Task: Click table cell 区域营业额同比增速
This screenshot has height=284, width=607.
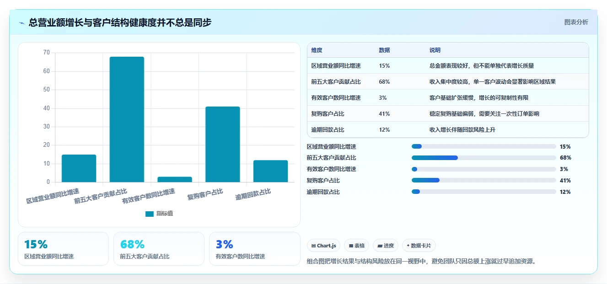Action: pos(336,66)
